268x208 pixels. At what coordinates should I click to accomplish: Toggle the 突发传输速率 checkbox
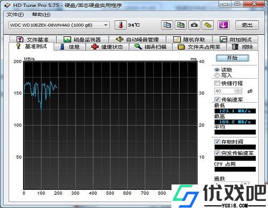tap(217, 153)
